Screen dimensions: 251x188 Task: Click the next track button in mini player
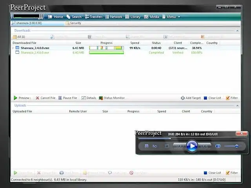(204, 146)
